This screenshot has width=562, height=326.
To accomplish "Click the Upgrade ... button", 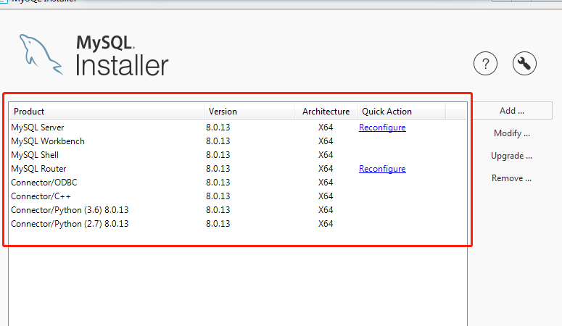I will point(511,156).
